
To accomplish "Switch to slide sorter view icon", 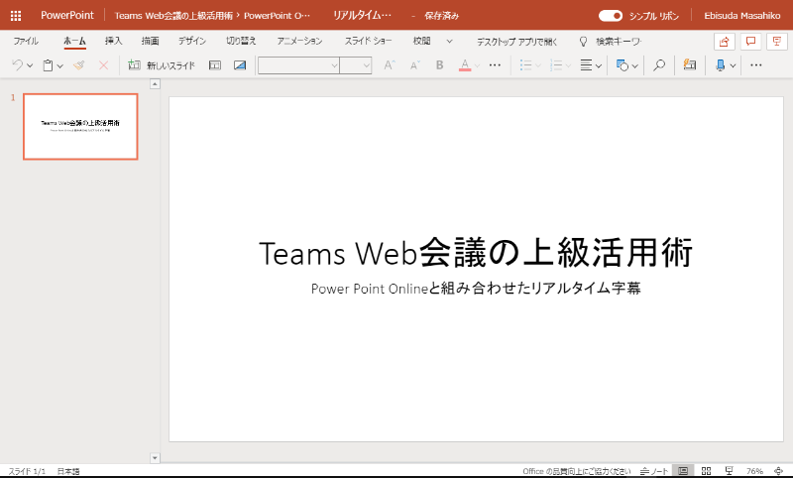I will [x=707, y=470].
